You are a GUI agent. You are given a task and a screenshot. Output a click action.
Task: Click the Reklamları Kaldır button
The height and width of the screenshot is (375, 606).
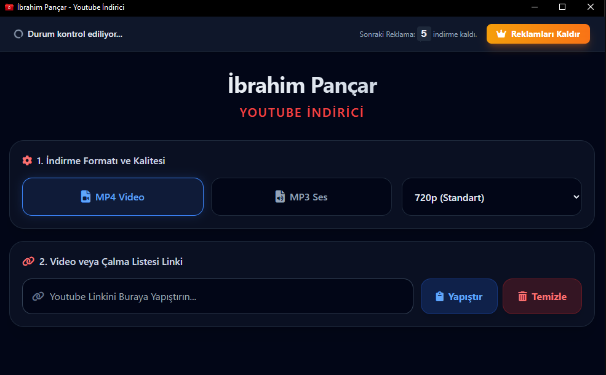pyautogui.click(x=538, y=34)
